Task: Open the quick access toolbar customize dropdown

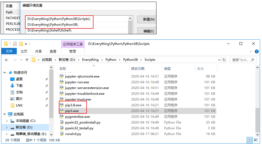Action: (x=26, y=44)
